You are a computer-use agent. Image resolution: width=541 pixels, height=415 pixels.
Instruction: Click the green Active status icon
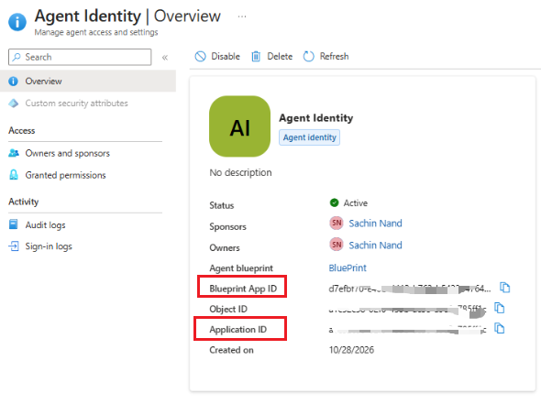334,202
